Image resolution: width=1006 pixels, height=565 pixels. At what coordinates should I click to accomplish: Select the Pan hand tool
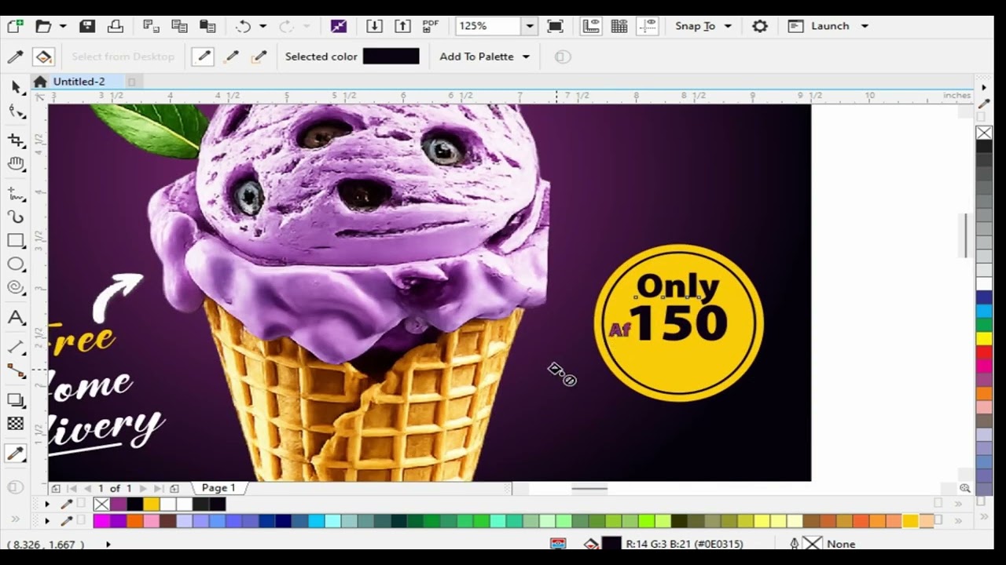click(16, 164)
